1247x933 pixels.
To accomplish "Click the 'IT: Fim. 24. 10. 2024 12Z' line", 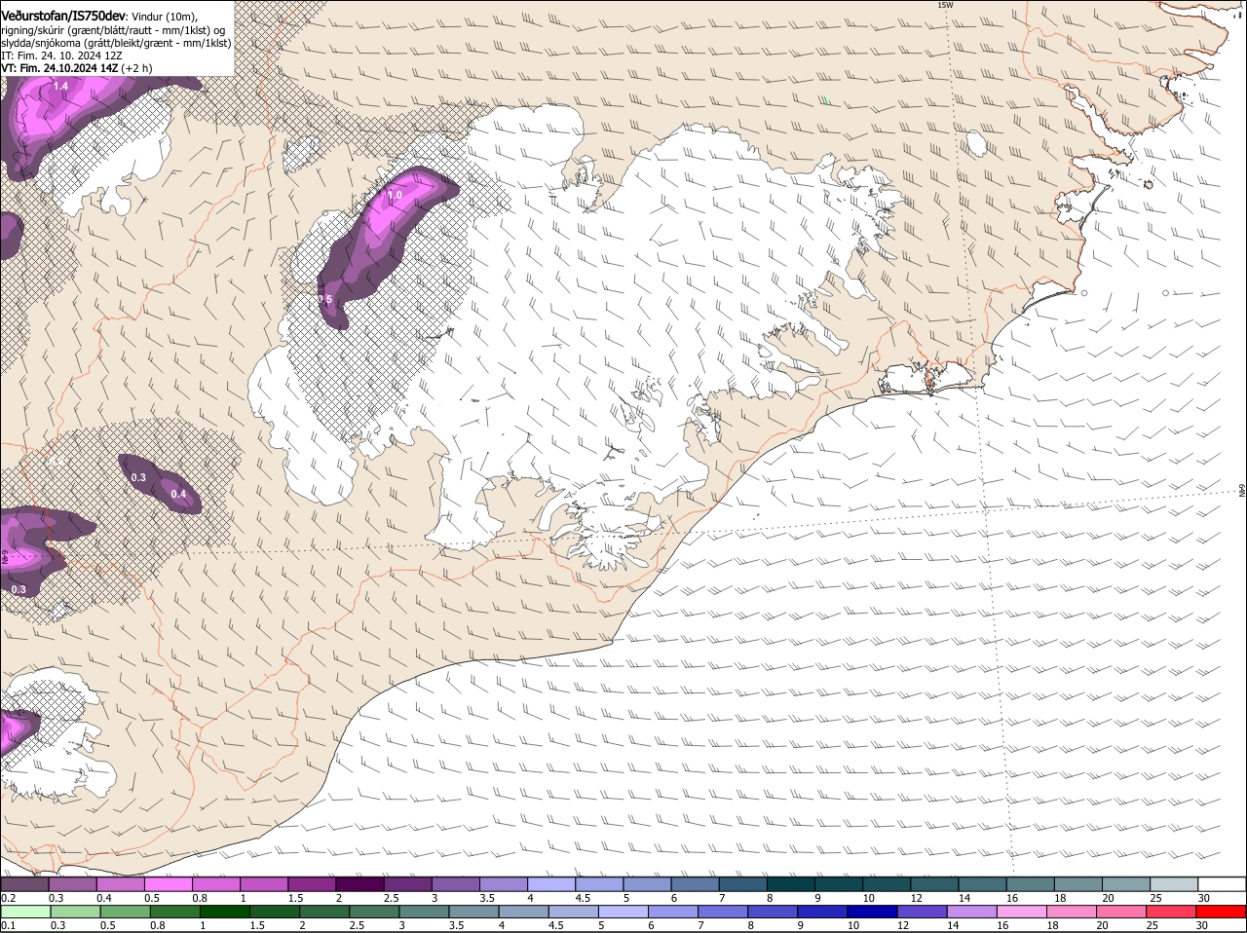I will coord(62,56).
